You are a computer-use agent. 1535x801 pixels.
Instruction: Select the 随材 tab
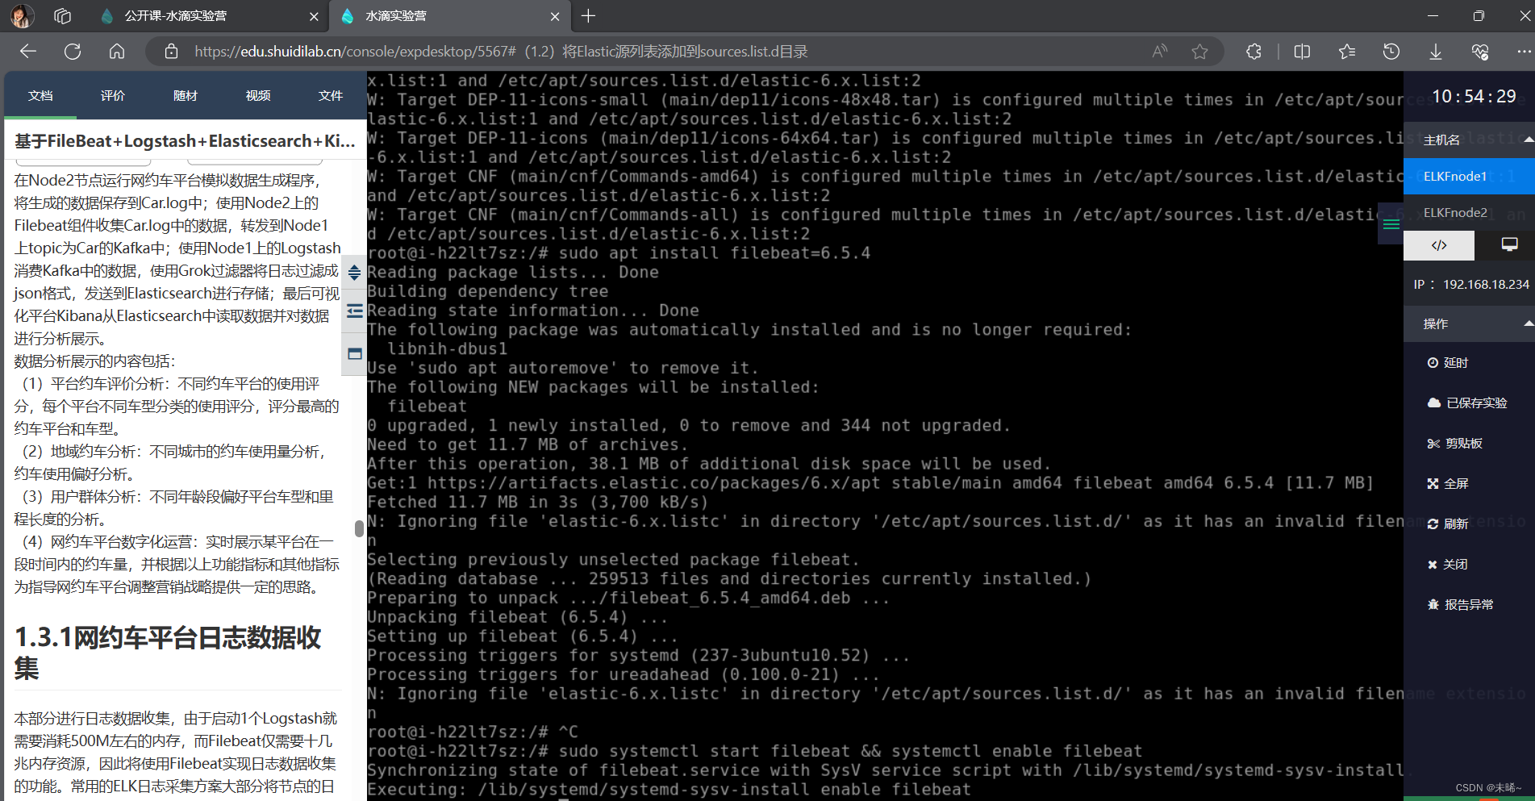coord(186,95)
